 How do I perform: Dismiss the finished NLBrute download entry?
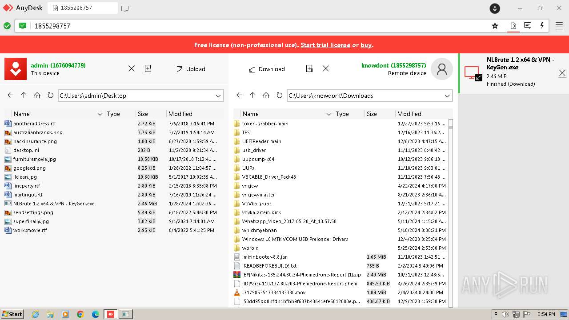(562, 73)
